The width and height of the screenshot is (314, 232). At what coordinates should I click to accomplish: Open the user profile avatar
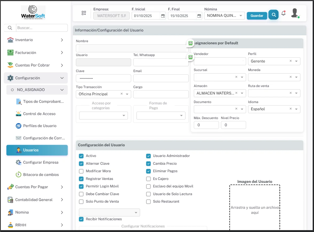[x=295, y=13]
